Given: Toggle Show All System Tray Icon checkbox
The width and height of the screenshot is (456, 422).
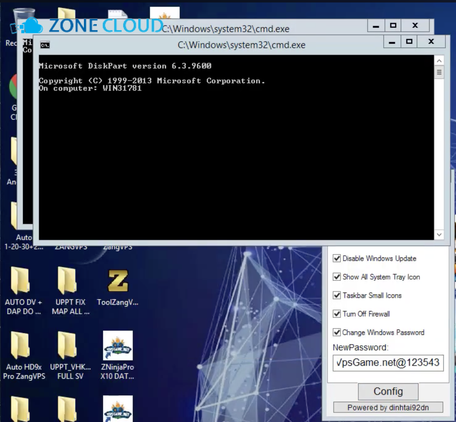Looking at the screenshot, I should (x=337, y=277).
